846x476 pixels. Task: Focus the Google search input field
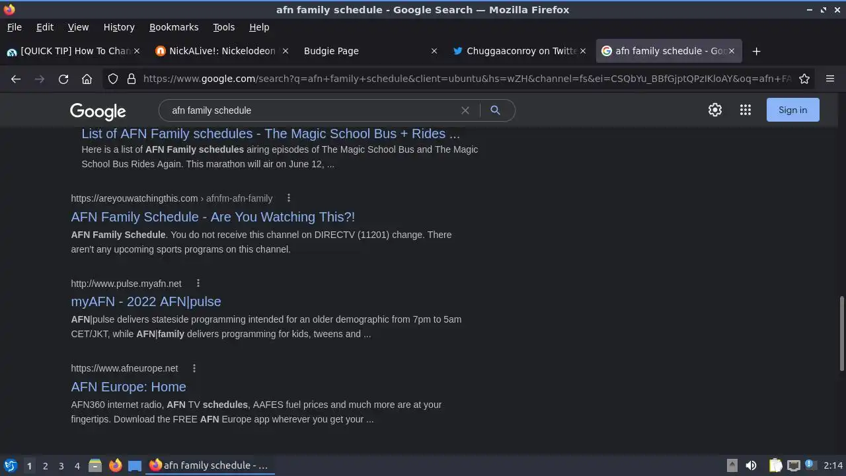[x=311, y=110]
